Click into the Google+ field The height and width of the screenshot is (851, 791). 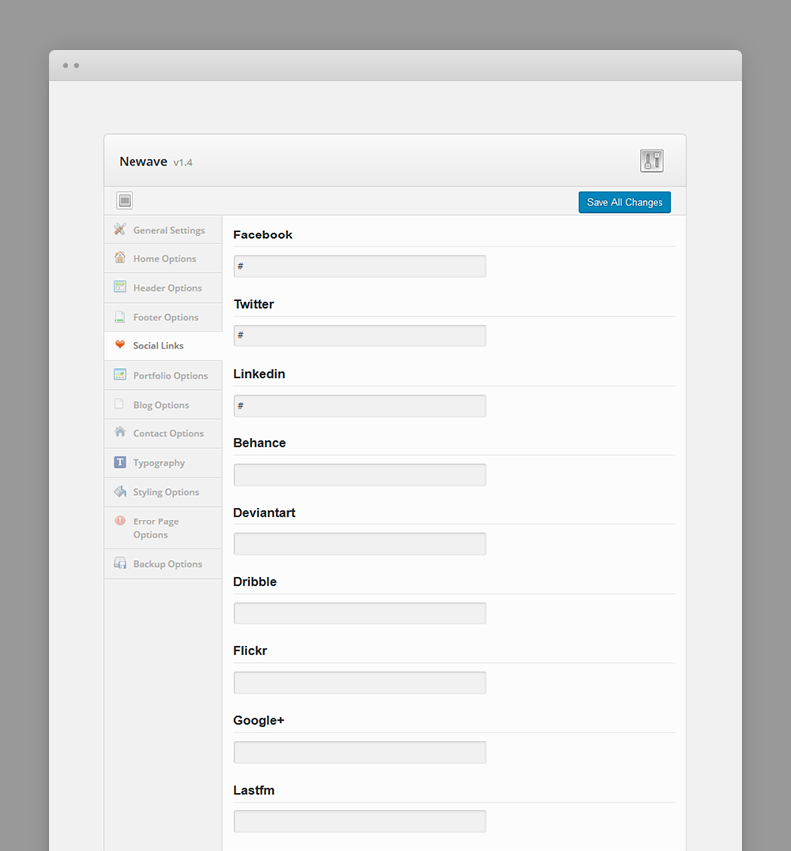click(360, 752)
